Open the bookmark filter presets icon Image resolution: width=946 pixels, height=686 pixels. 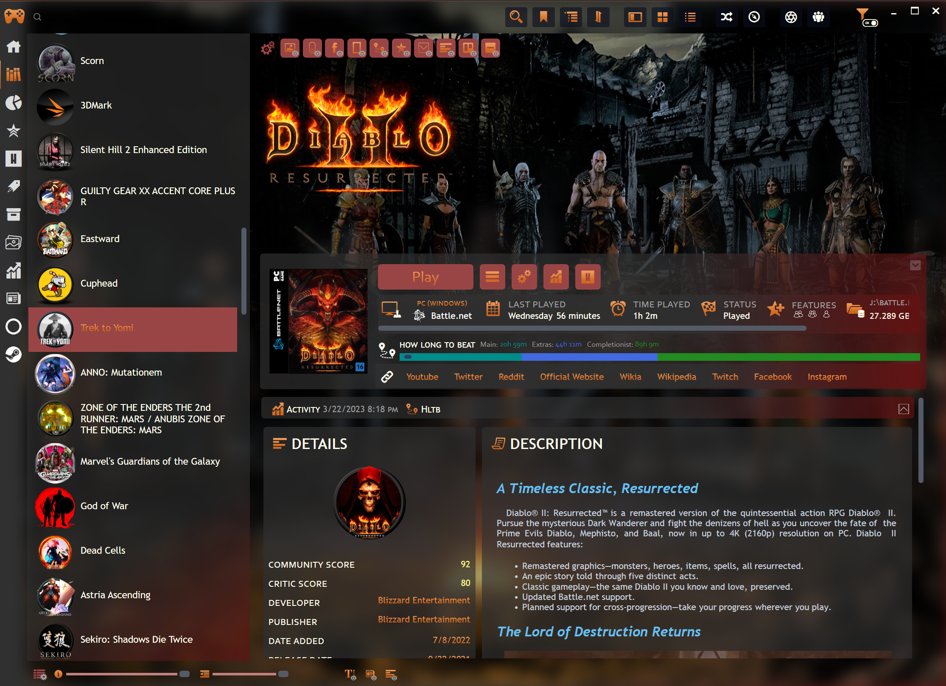point(543,17)
